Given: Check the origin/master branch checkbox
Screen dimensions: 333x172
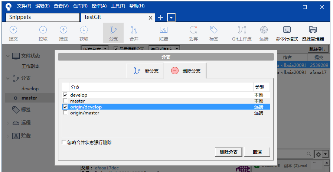Looking at the screenshot, I should pyautogui.click(x=65, y=113).
